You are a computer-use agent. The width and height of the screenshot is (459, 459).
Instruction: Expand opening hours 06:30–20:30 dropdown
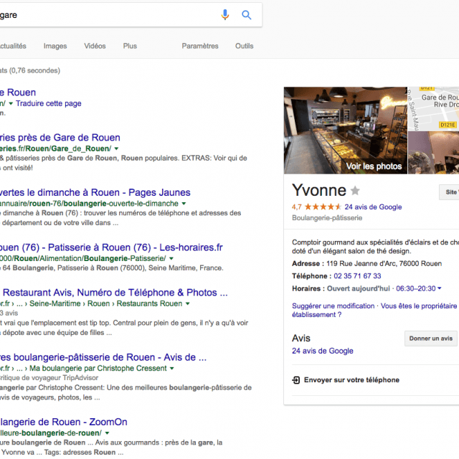[439, 288]
